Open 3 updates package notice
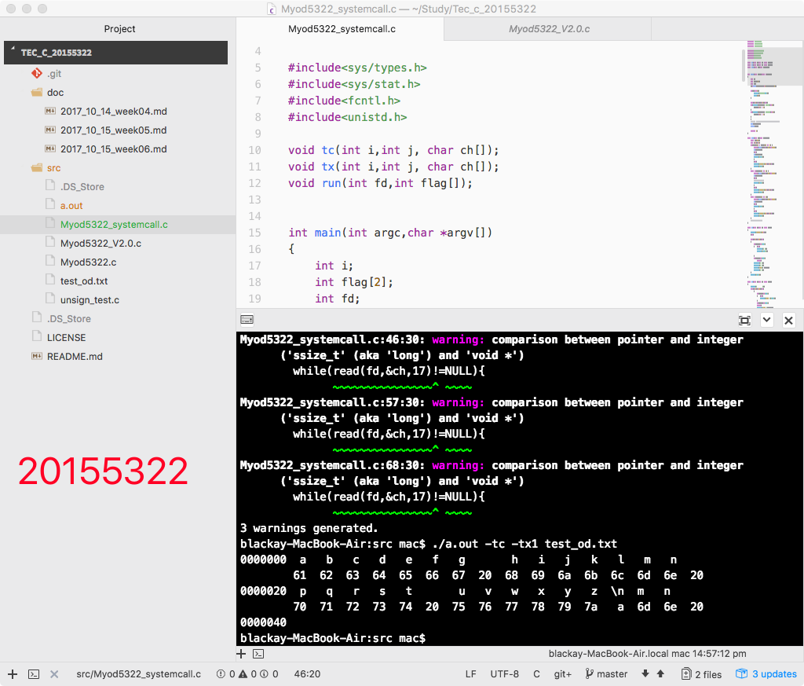Viewport: 804px width, 686px height. (766, 674)
